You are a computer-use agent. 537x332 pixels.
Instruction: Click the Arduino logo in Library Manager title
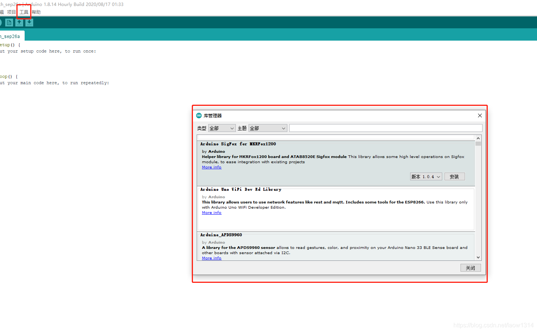point(199,116)
